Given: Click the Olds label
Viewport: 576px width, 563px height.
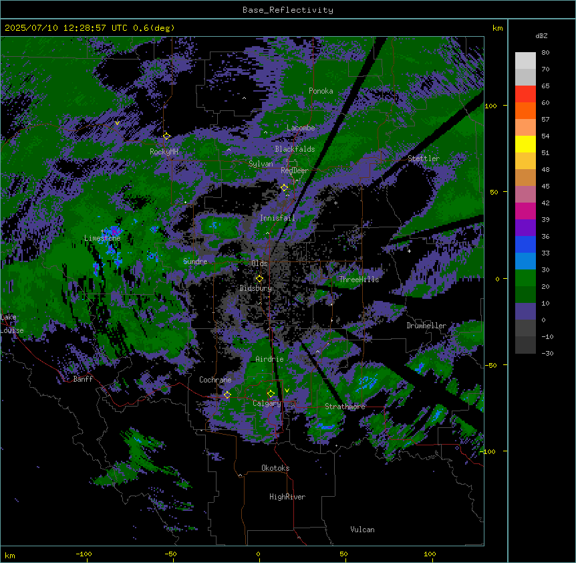Looking at the screenshot, I should tap(259, 263).
